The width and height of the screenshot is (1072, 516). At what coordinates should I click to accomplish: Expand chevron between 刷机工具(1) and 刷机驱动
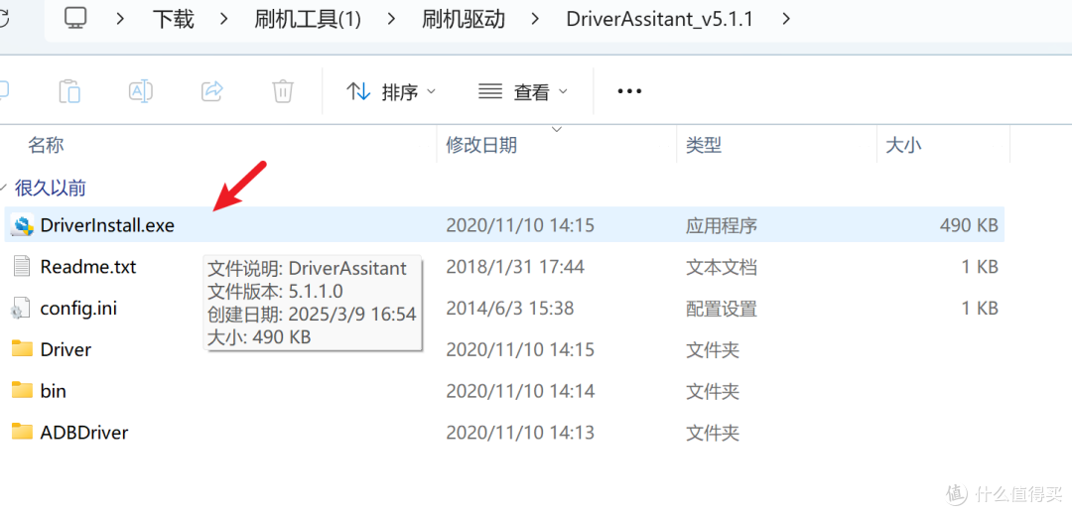(392, 19)
